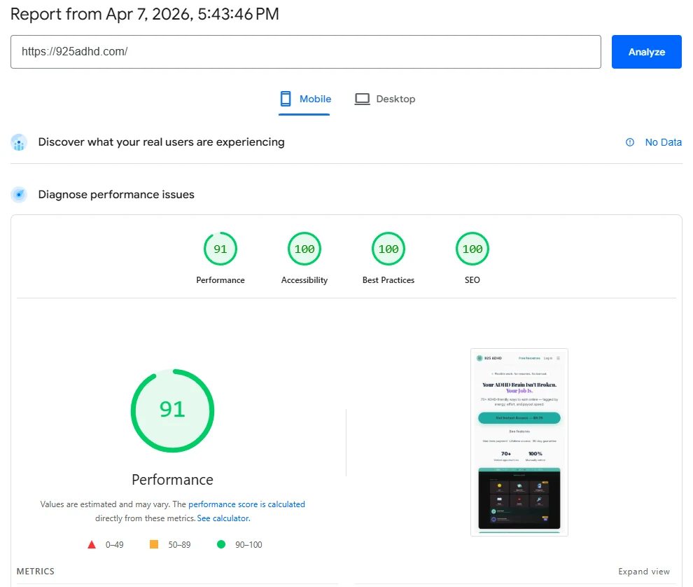The image size is (693, 587).
Task: Click the Analyze button
Action: click(x=646, y=52)
